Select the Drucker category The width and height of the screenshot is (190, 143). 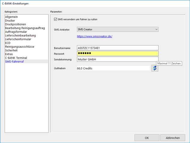pos(10,20)
